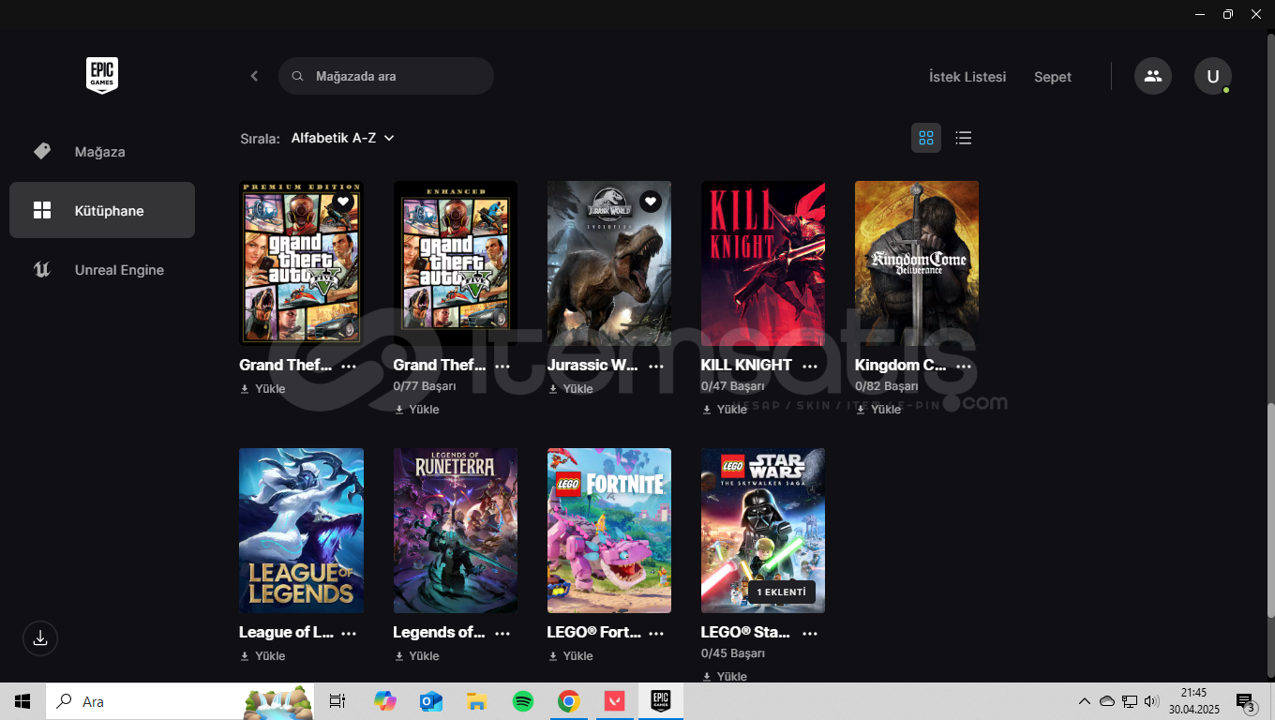The image size is (1275, 720).
Task: Open three-dot menu for League of Legends
Action: (x=349, y=633)
